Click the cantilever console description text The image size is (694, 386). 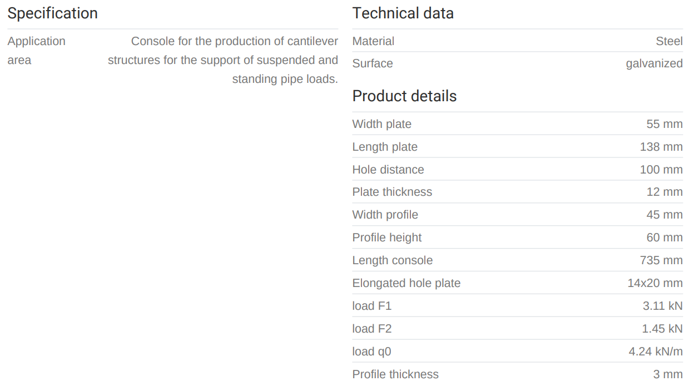[x=223, y=60]
